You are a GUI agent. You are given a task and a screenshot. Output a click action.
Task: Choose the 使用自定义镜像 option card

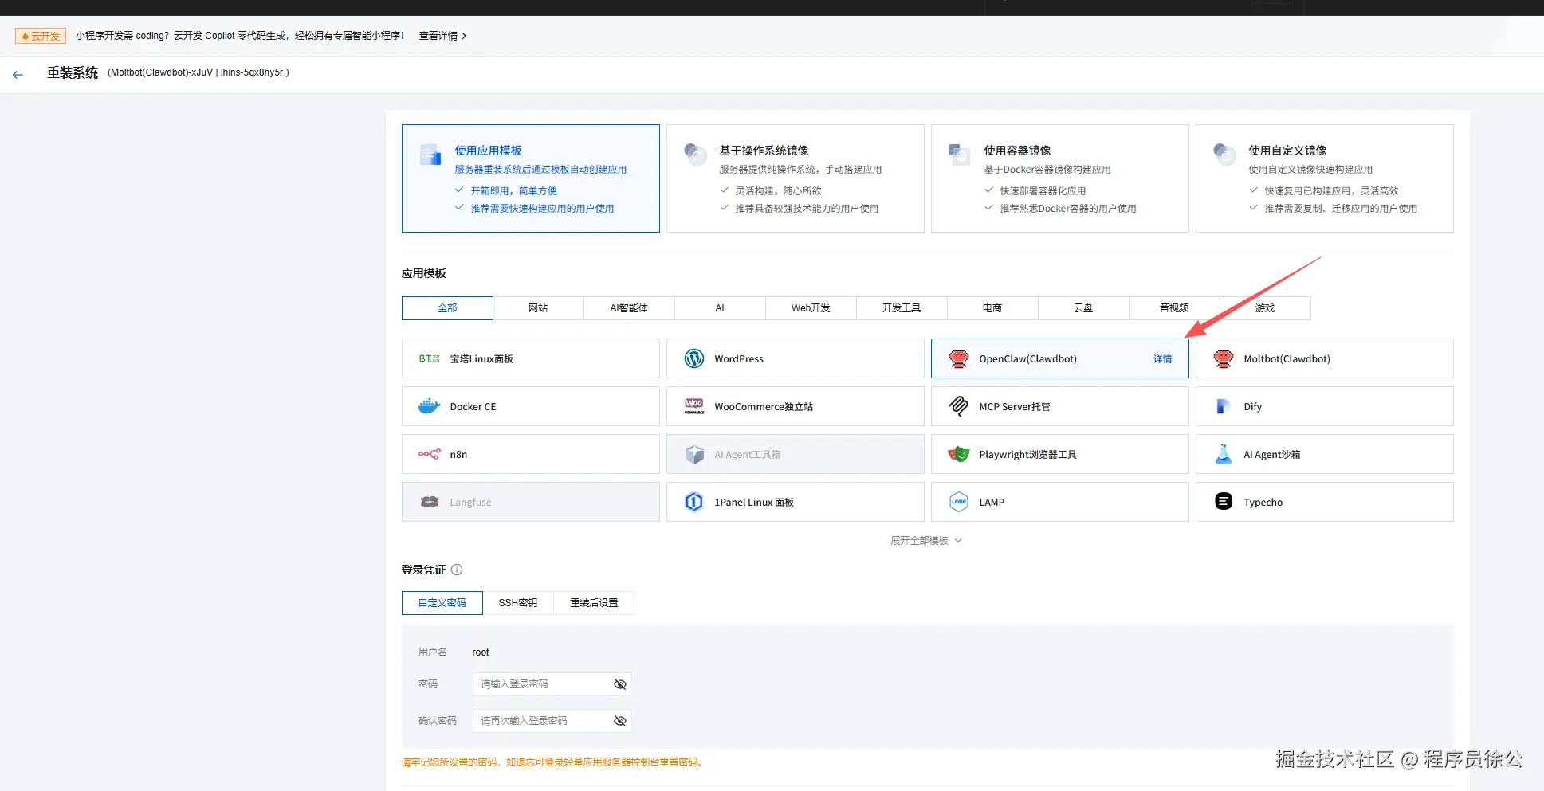1325,178
